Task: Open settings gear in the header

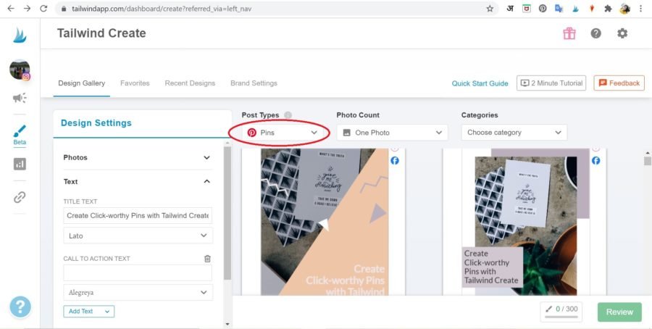Action: pos(622,33)
